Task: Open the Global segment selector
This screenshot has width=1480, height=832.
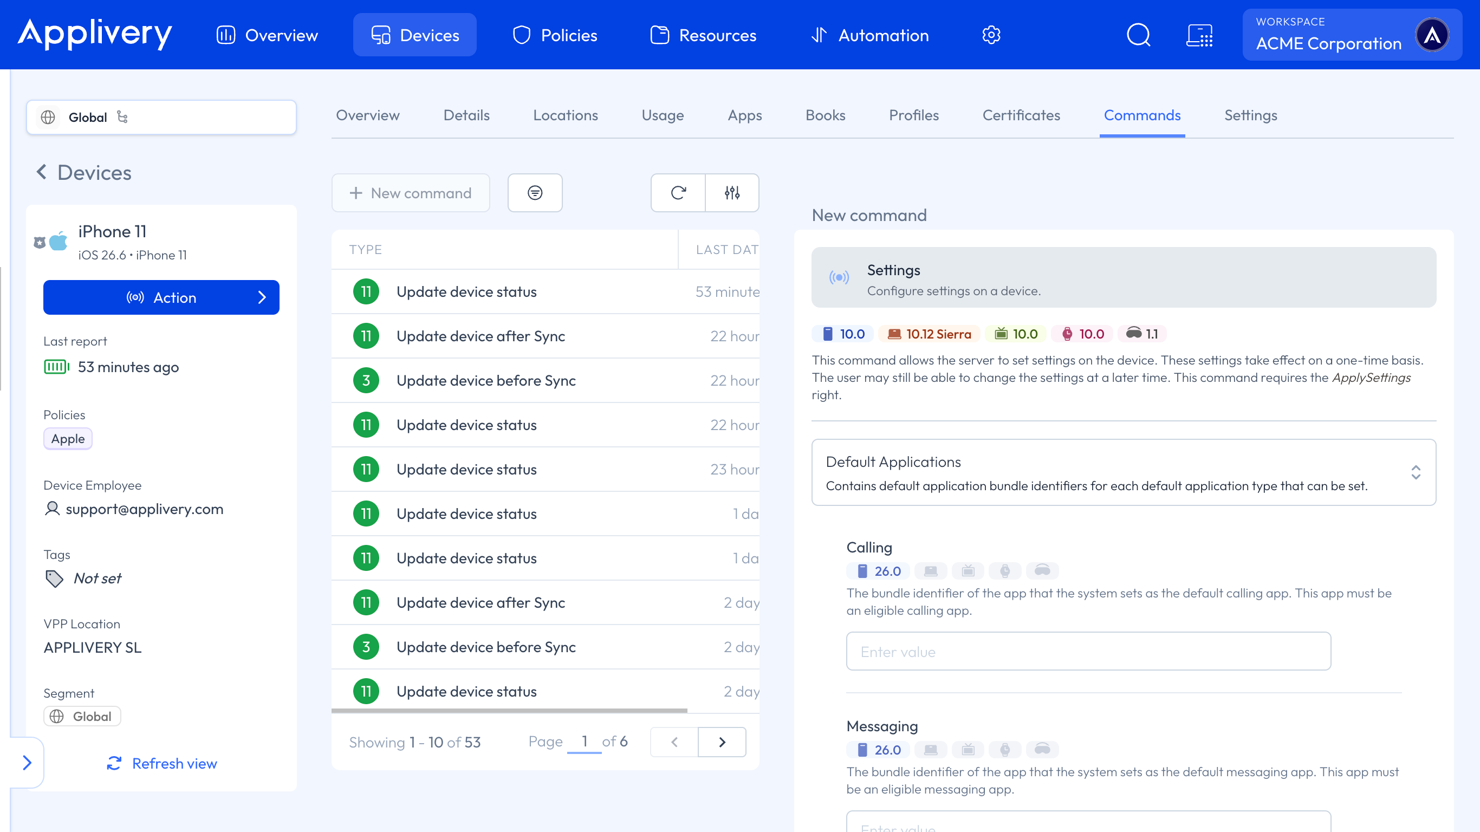Action: (161, 117)
